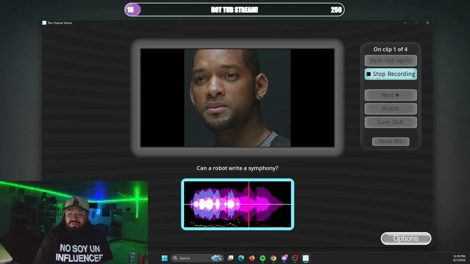Image resolution: width=470 pixels, height=264 pixels.
Task: Click The Choicer Voicer title bar icon
Action: coord(44,23)
